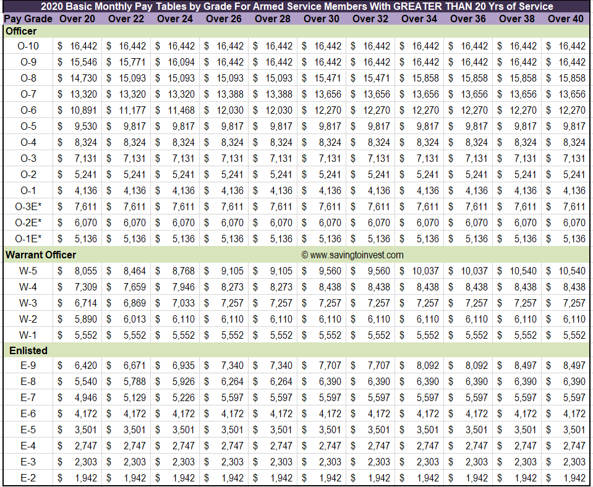Select the 'Pay Grade' column header
Image resolution: width=593 pixels, height=487 pixels.
point(28,19)
